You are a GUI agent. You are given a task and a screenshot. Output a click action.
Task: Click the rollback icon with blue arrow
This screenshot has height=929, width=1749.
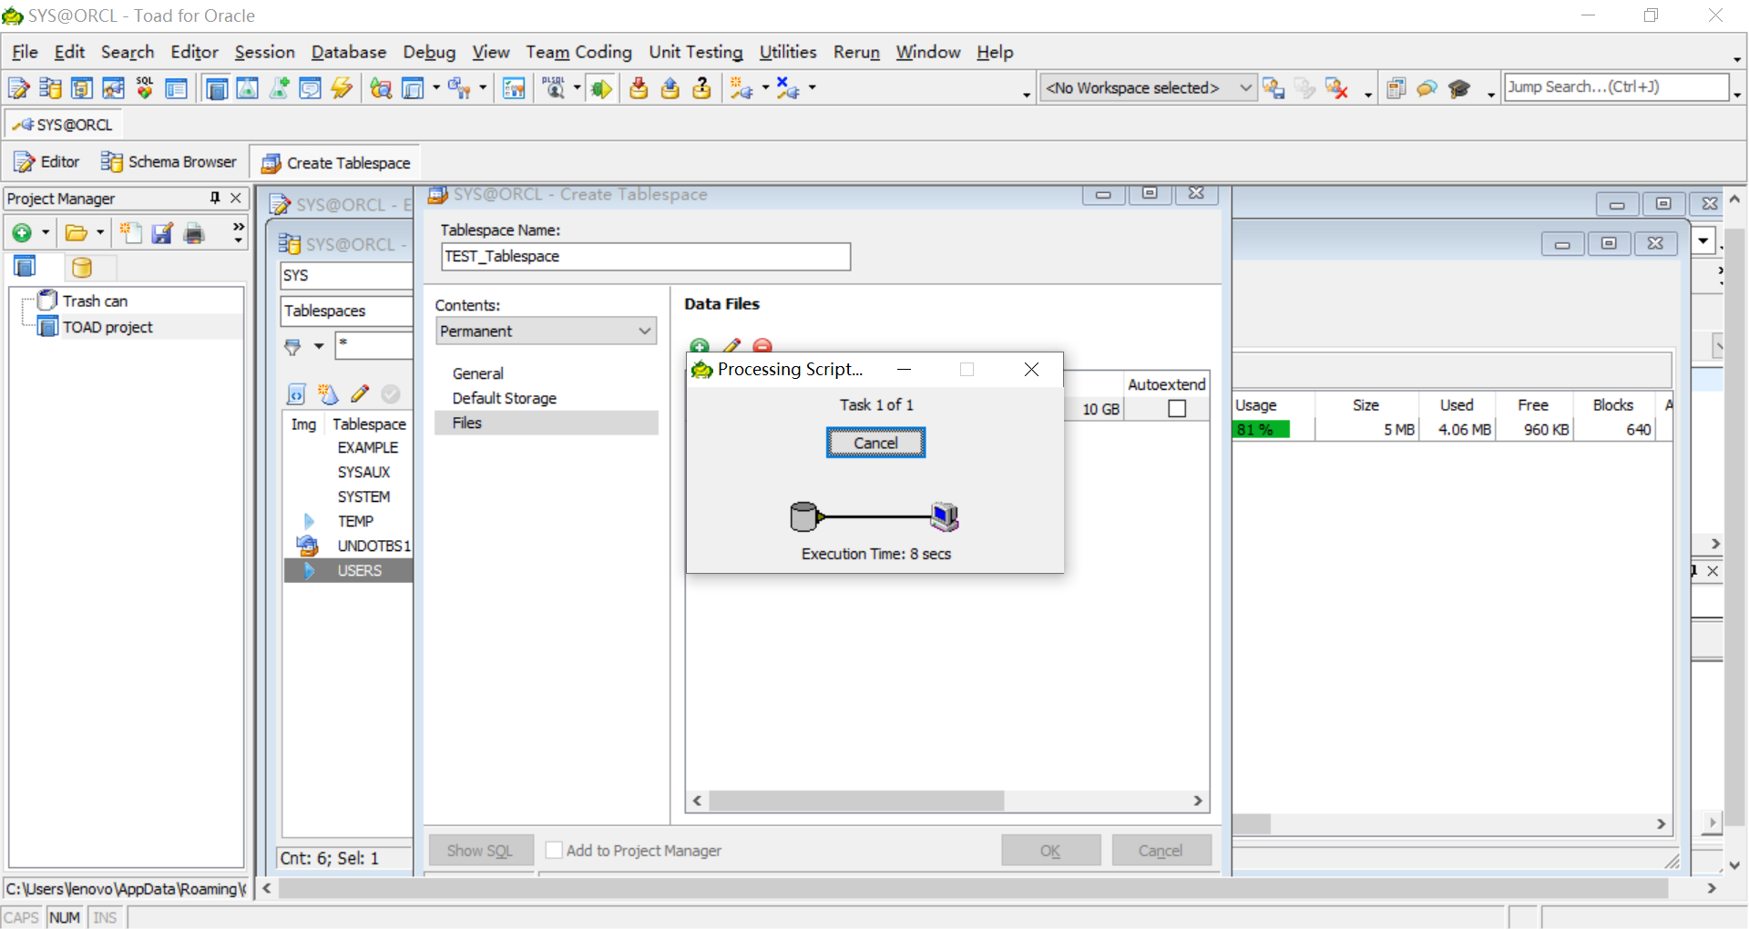coord(670,88)
